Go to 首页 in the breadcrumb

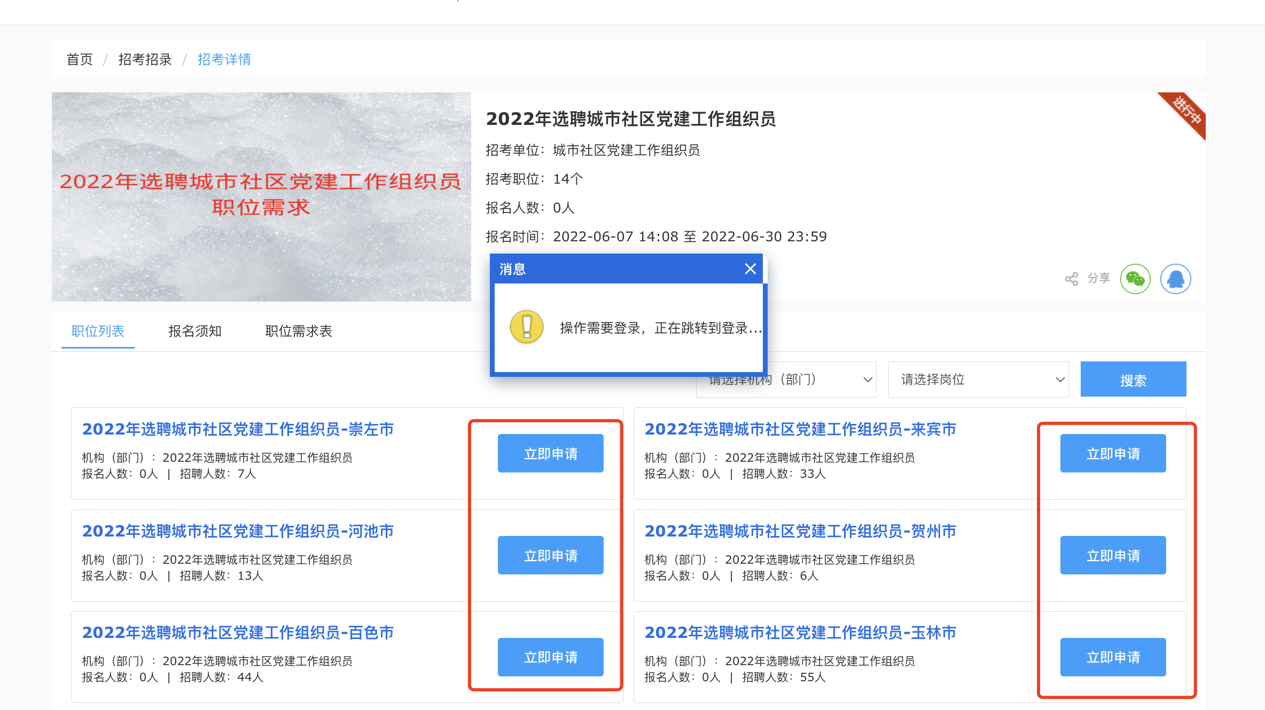tap(80, 59)
